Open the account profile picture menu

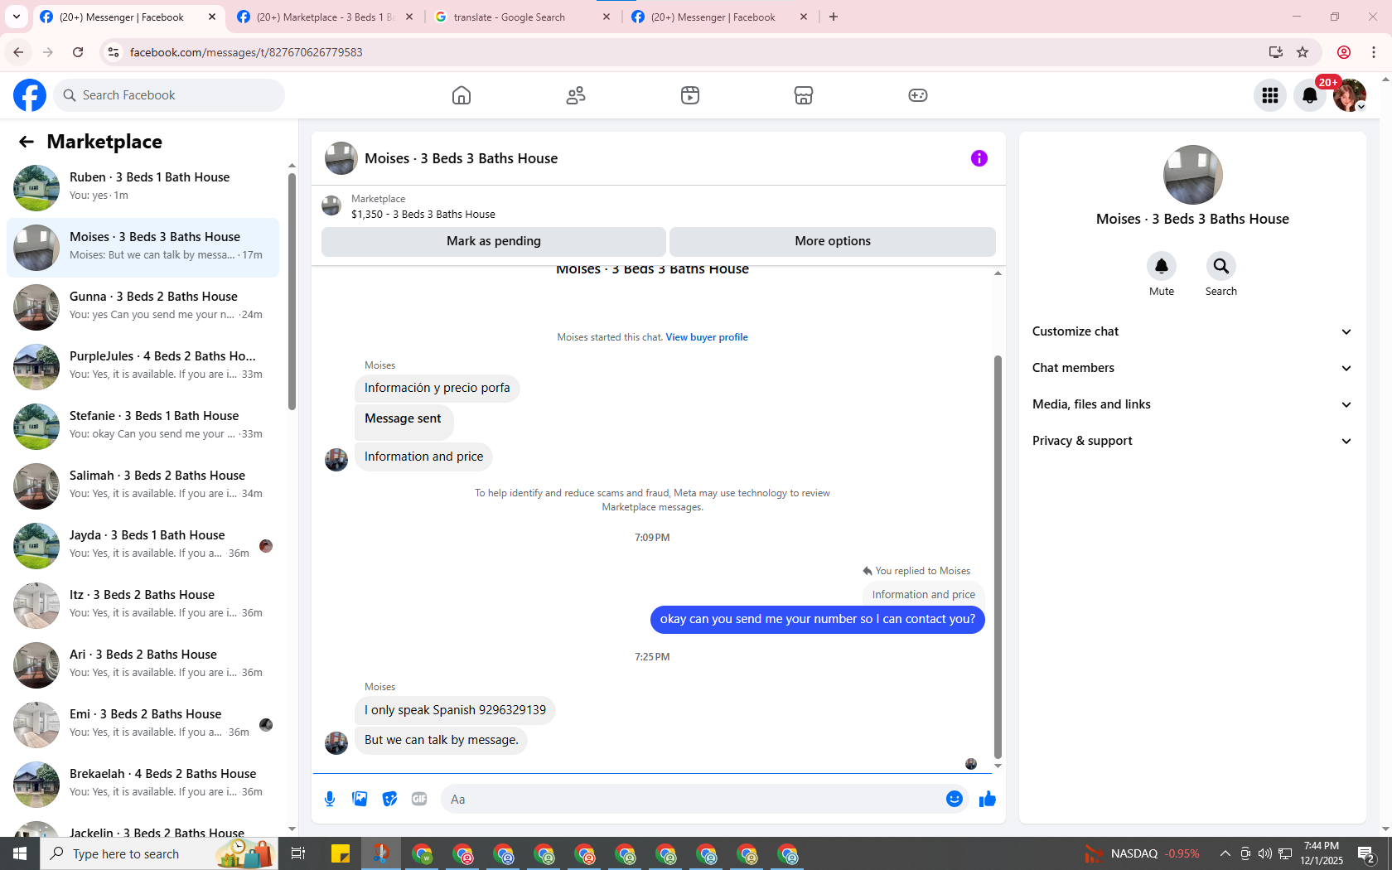pos(1350,95)
